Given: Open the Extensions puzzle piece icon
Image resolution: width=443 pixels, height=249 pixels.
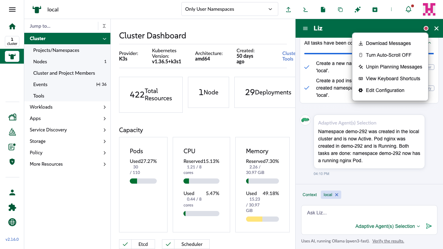Looking at the screenshot, I should (12, 207).
